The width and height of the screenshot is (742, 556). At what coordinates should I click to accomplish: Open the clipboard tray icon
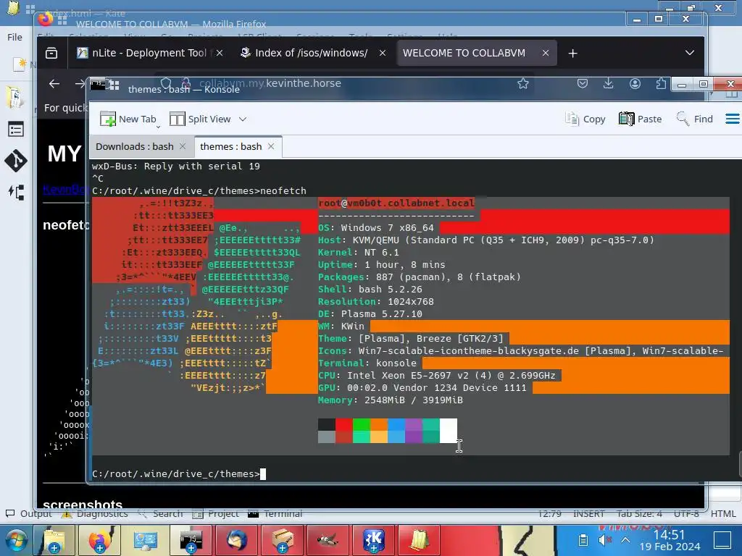[x=583, y=539]
